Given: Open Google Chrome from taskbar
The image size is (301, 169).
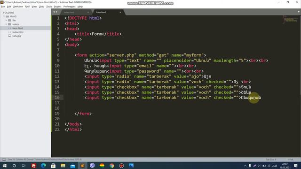Looking at the screenshot, I should pyautogui.click(x=112, y=166).
